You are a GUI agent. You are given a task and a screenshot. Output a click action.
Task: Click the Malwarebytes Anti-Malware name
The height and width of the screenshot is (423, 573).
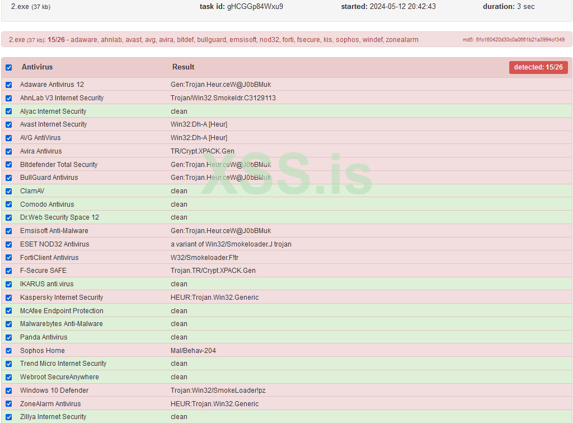point(62,324)
